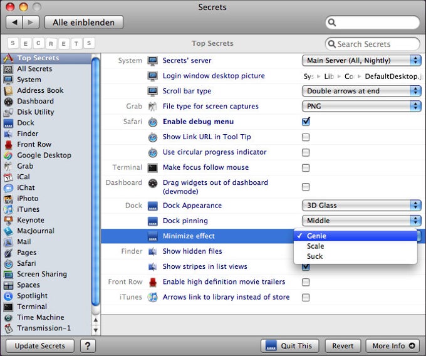The image size is (426, 356).
Task: Open iCal icon in sidebar
Action: 8,177
